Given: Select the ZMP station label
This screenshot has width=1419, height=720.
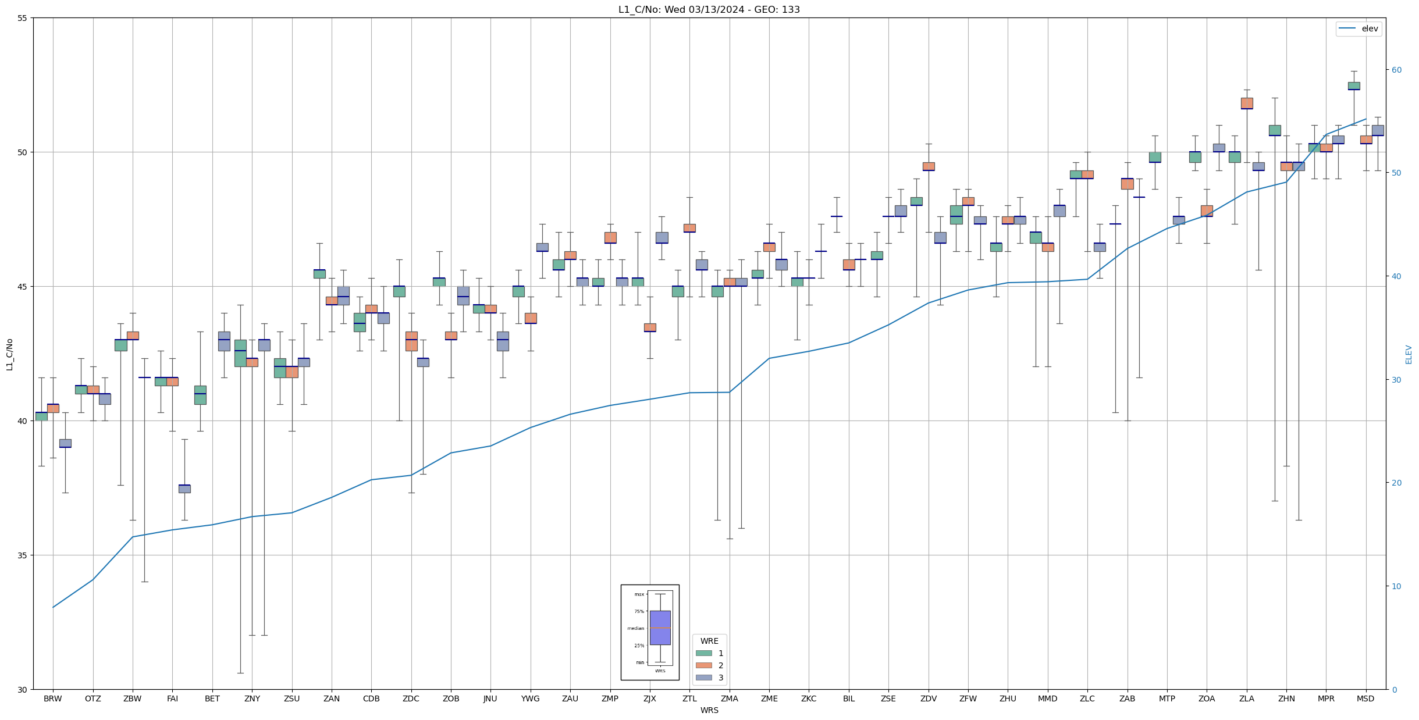Looking at the screenshot, I should coord(610,699).
